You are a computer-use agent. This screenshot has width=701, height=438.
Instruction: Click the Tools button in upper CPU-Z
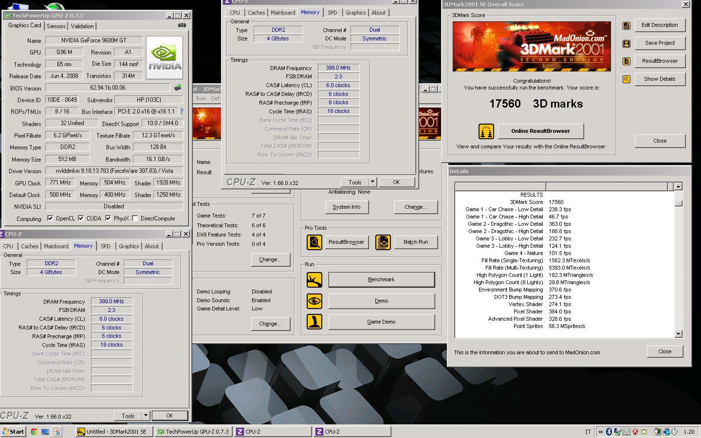coord(355,182)
